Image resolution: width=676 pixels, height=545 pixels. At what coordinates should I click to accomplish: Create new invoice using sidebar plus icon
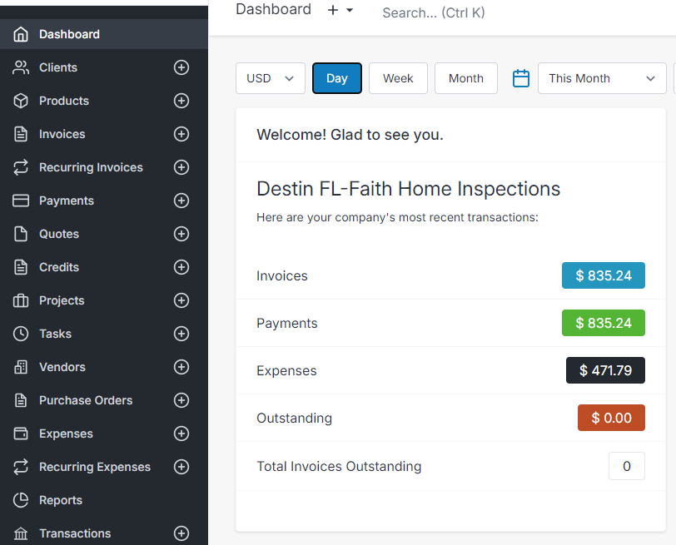pyautogui.click(x=181, y=134)
